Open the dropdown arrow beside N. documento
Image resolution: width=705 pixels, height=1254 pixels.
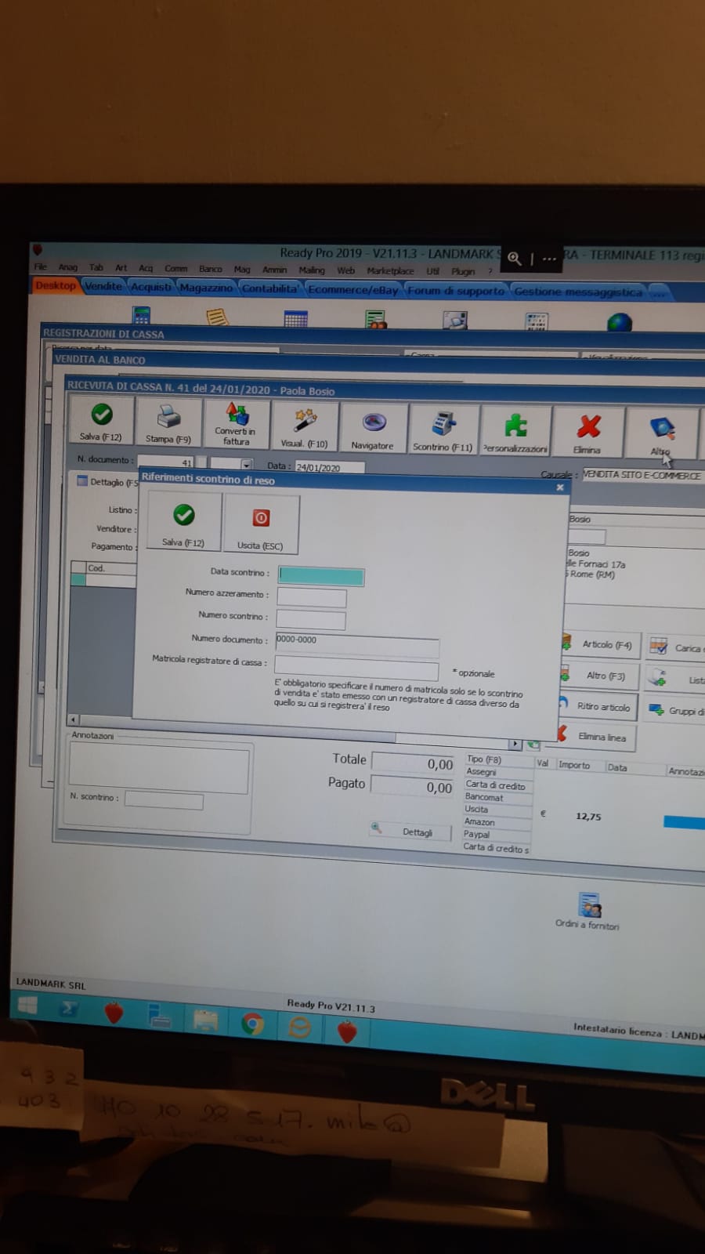point(247,464)
